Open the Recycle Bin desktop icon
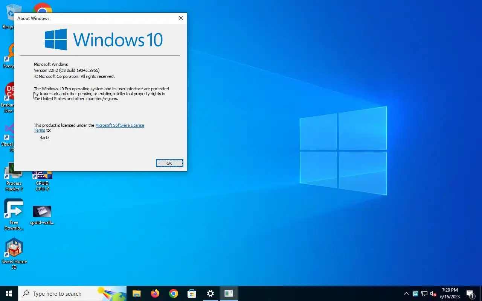The height and width of the screenshot is (301, 482). point(8,17)
